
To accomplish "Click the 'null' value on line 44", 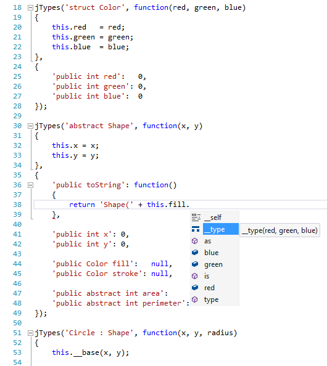I will 159,264.
